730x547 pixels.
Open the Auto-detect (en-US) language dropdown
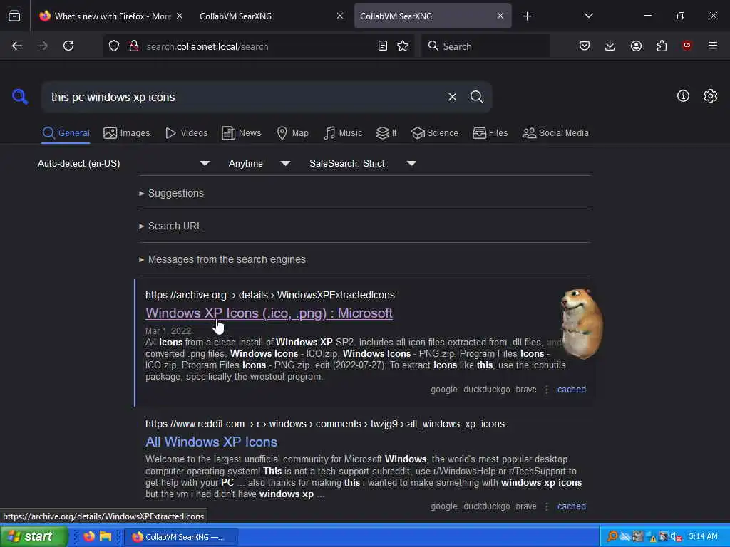pos(123,164)
